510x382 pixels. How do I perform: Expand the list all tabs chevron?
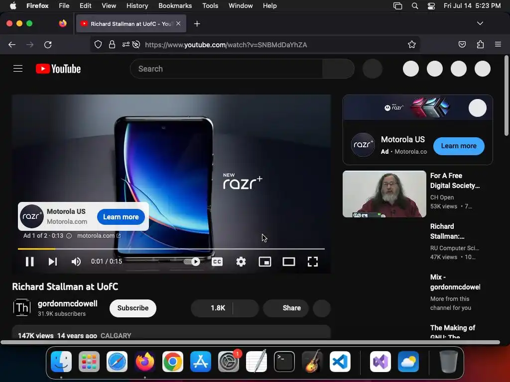click(x=480, y=23)
